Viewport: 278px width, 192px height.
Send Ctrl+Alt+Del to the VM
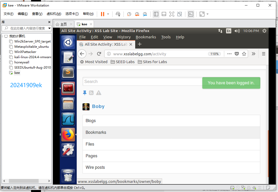tap(118, 14)
